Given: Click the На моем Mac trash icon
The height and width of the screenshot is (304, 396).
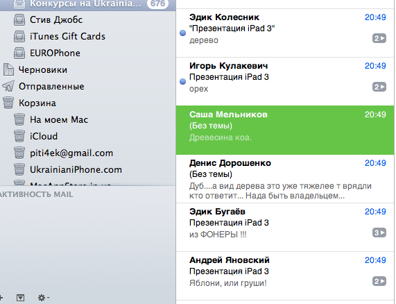Looking at the screenshot, I should coord(19,119).
